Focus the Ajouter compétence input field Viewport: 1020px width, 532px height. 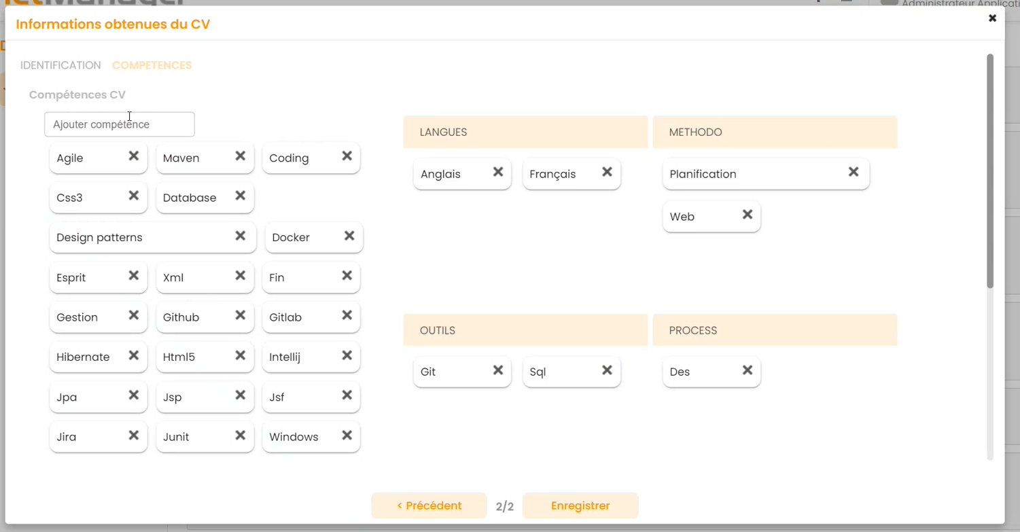click(120, 124)
